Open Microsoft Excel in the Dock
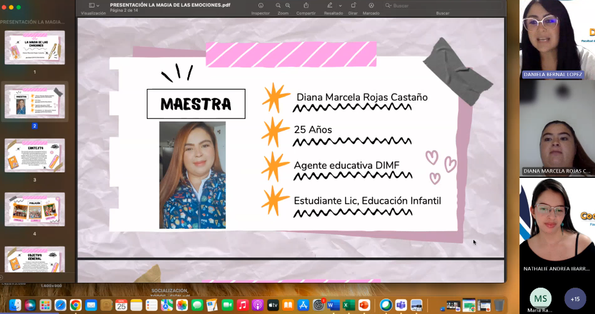The image size is (595, 314). [x=348, y=305]
